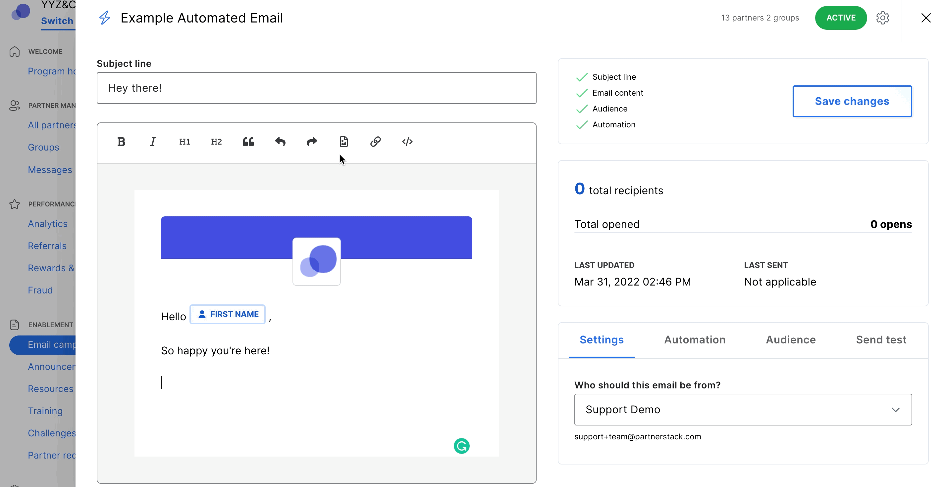The image size is (946, 487).
Task: Click the '13 partners 2 groups' text
Action: click(x=760, y=18)
